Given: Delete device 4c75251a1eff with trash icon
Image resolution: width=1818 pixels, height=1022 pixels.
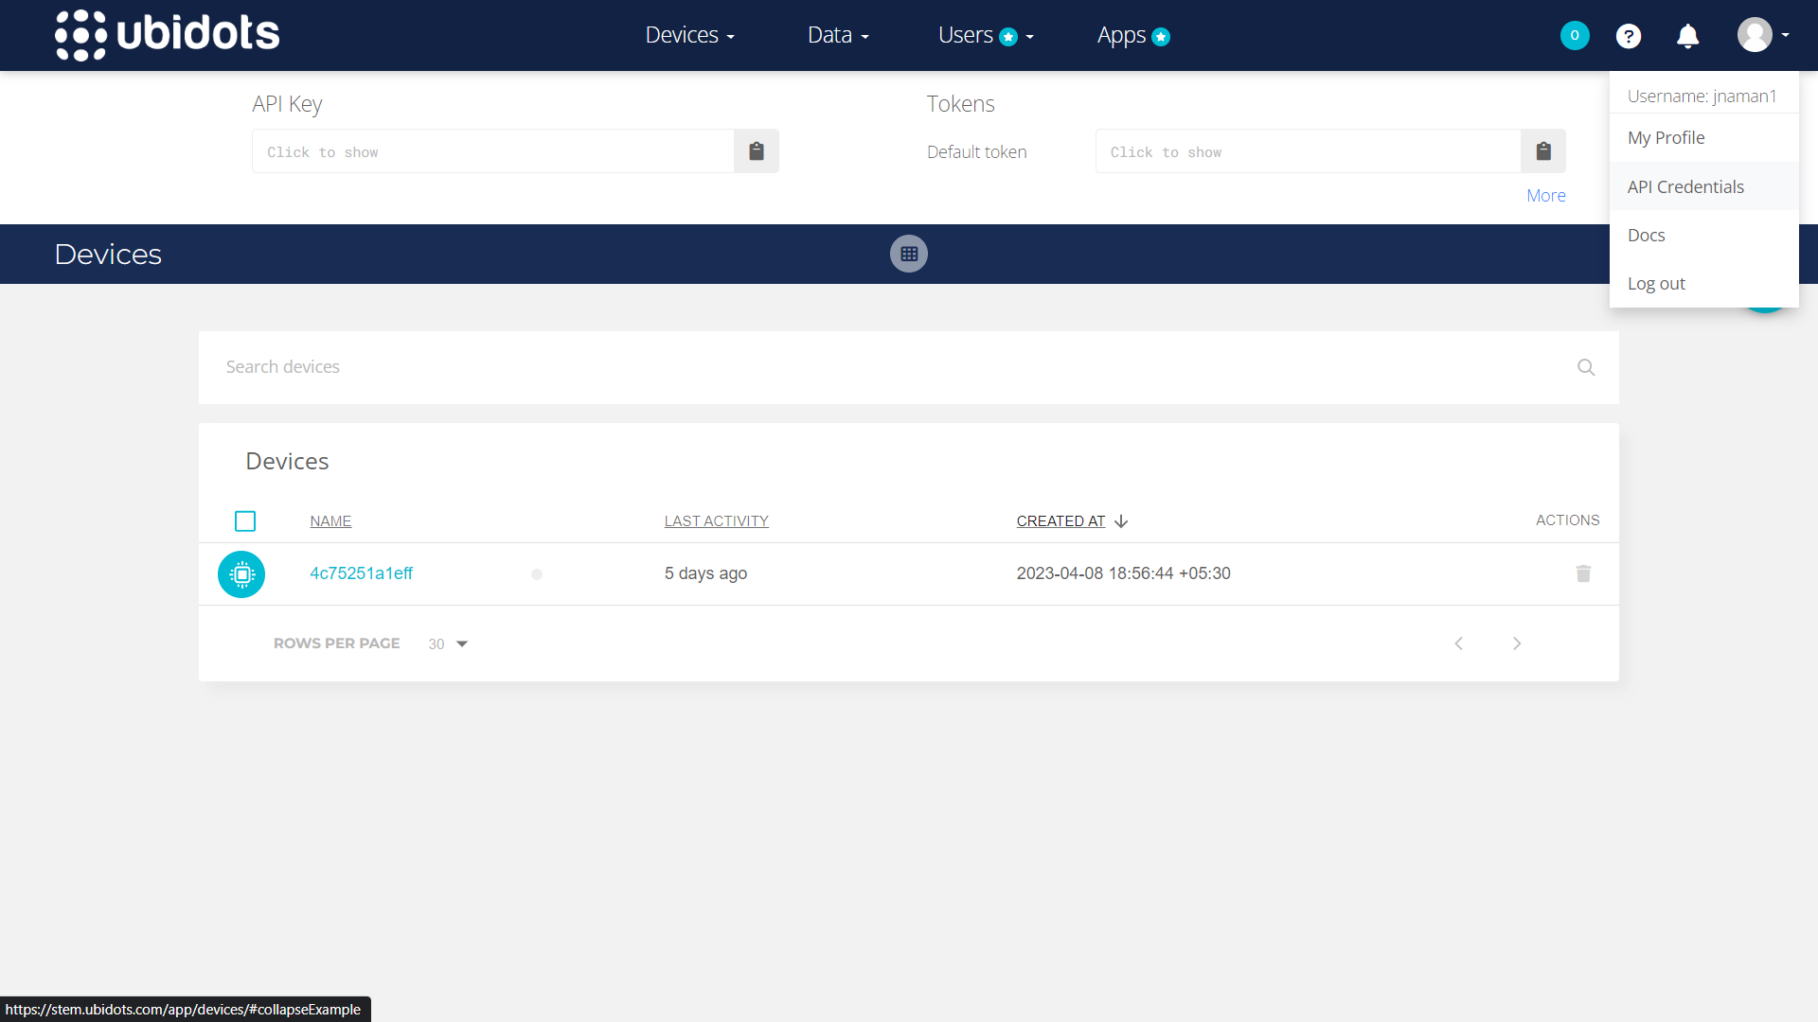Looking at the screenshot, I should 1583,573.
